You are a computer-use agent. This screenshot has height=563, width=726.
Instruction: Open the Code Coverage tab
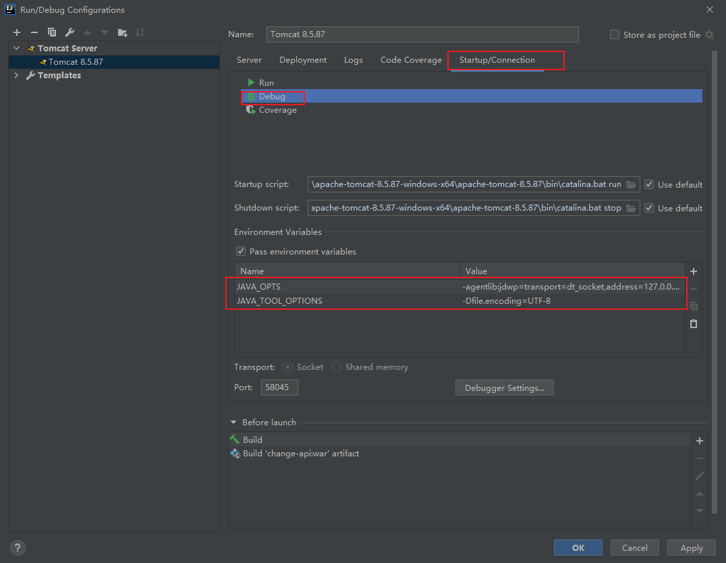point(411,60)
